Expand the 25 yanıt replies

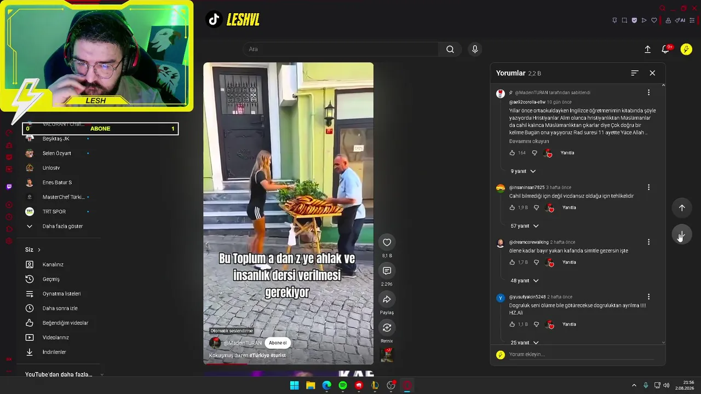click(x=525, y=343)
